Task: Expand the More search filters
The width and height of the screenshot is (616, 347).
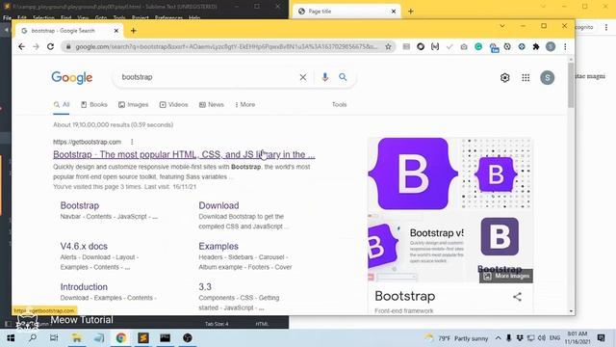Action: click(x=244, y=105)
